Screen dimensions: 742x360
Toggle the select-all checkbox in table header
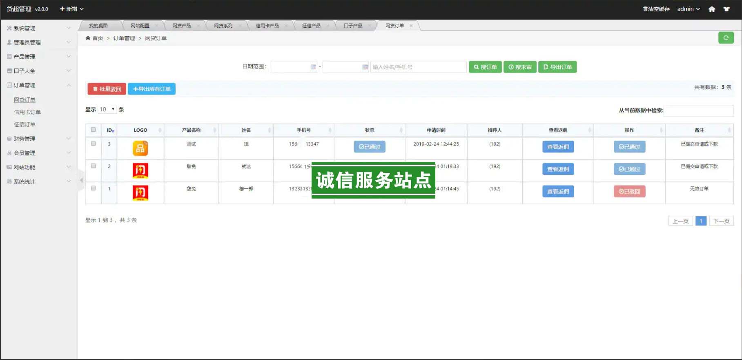[x=94, y=130]
